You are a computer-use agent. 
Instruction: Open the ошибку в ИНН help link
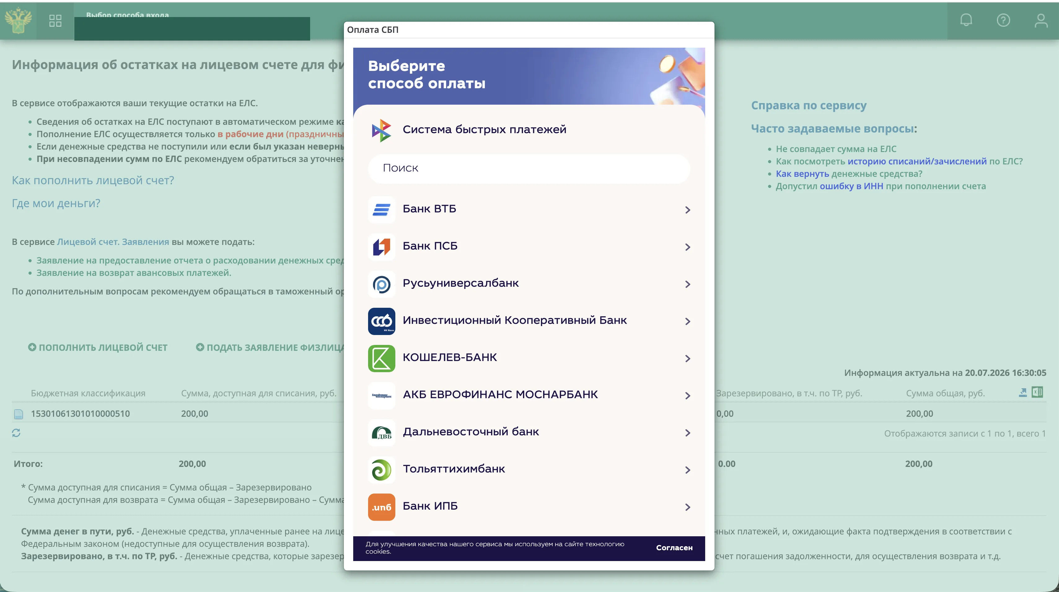tap(851, 186)
